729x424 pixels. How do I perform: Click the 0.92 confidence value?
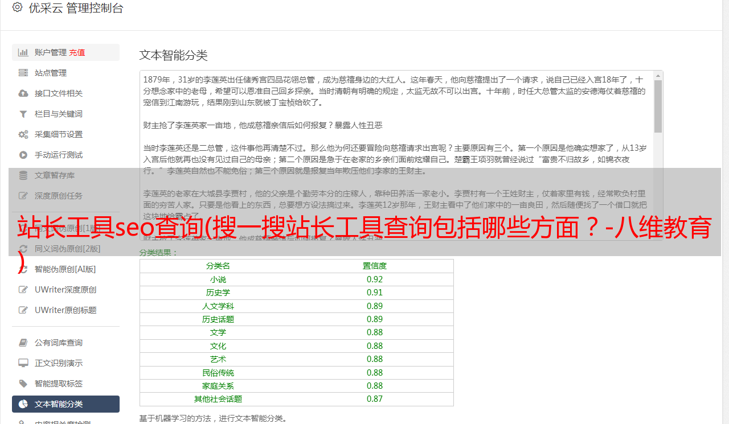tap(375, 279)
